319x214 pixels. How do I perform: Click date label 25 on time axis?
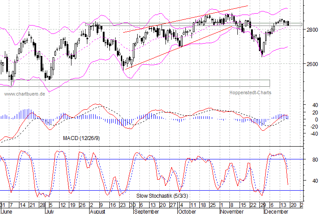click(213, 205)
